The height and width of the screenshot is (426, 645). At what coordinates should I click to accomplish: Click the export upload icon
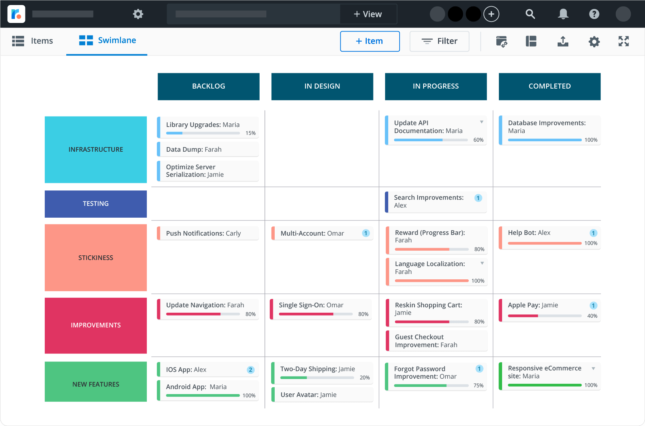[x=563, y=41]
